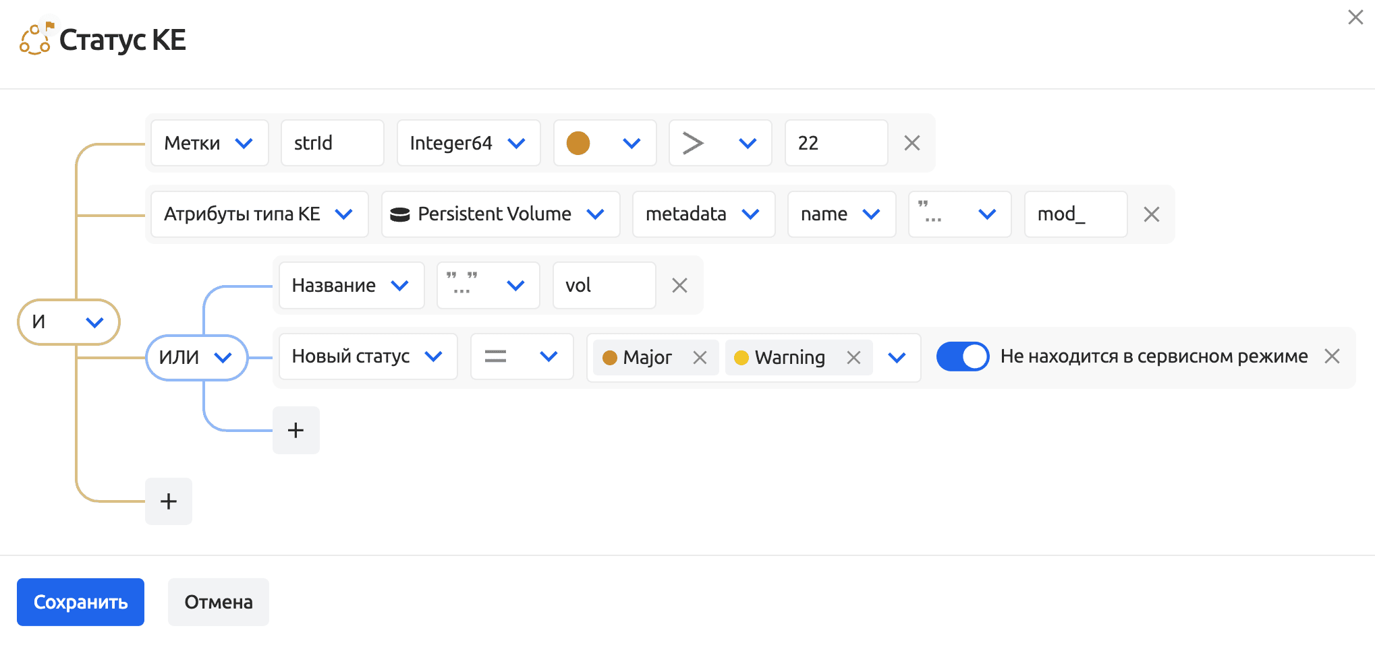Remove the Название vol condition
This screenshot has width=1375, height=647.
(679, 286)
